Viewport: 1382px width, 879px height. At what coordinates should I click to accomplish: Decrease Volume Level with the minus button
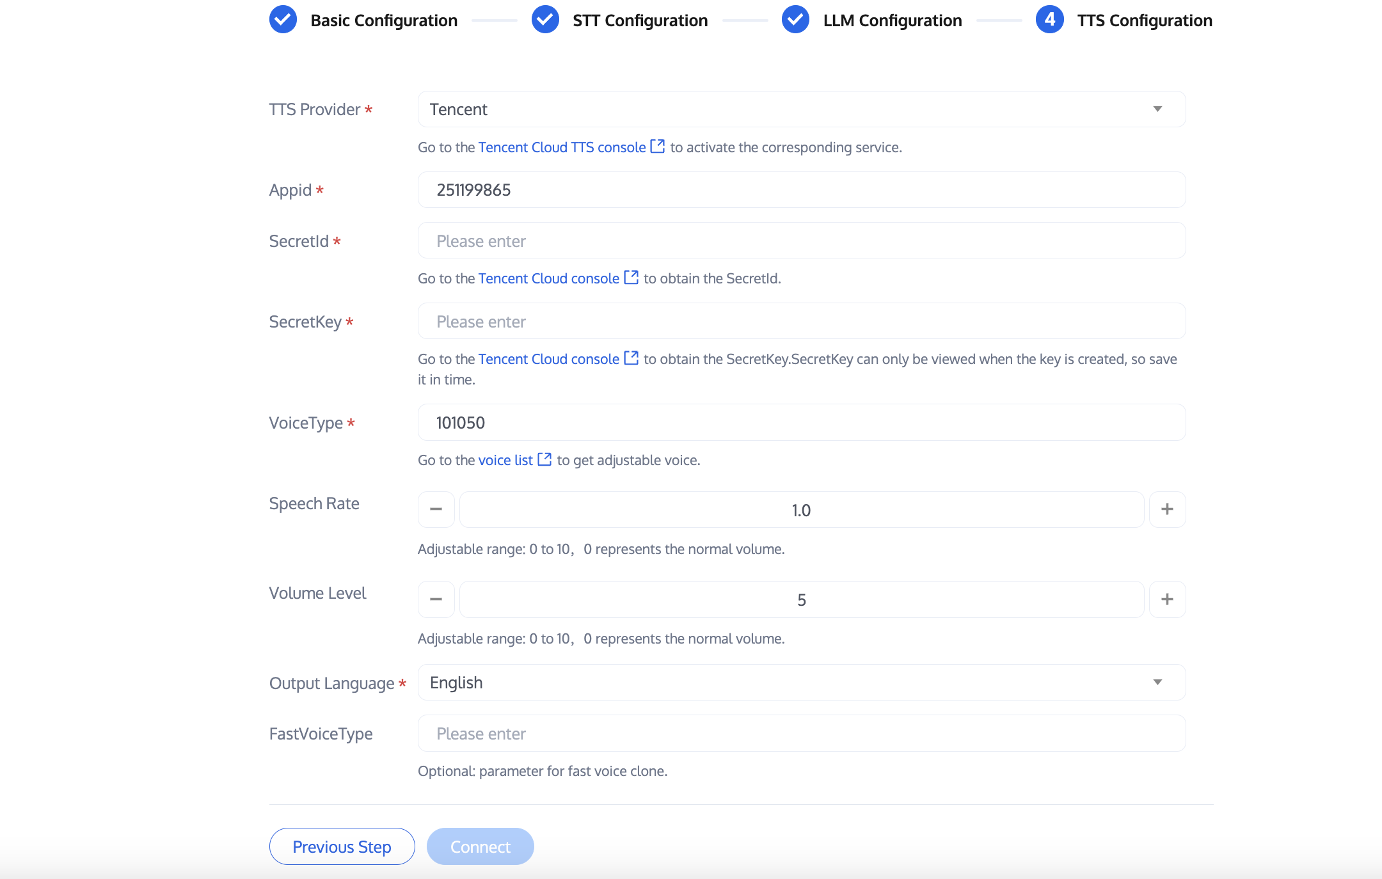pos(436,599)
